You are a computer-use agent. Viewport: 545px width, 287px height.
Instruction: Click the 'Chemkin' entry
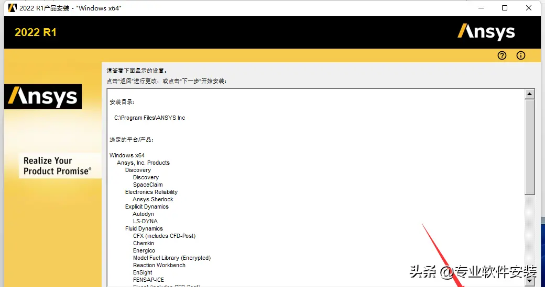143,243
